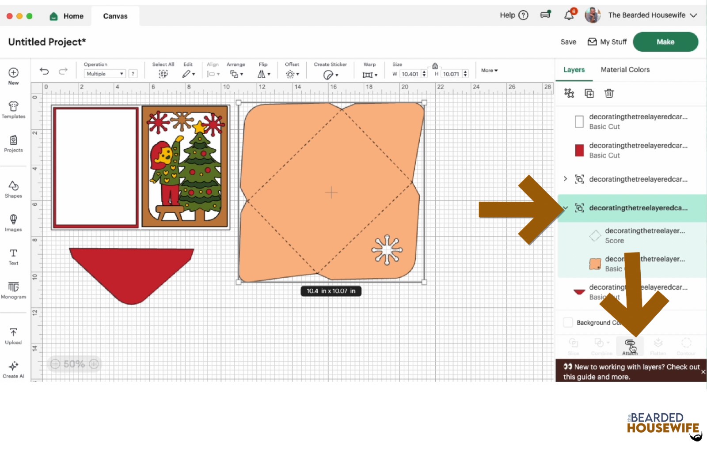Viewport: 707px width, 449px height.
Task: Select the Flatten tool
Action: click(658, 346)
